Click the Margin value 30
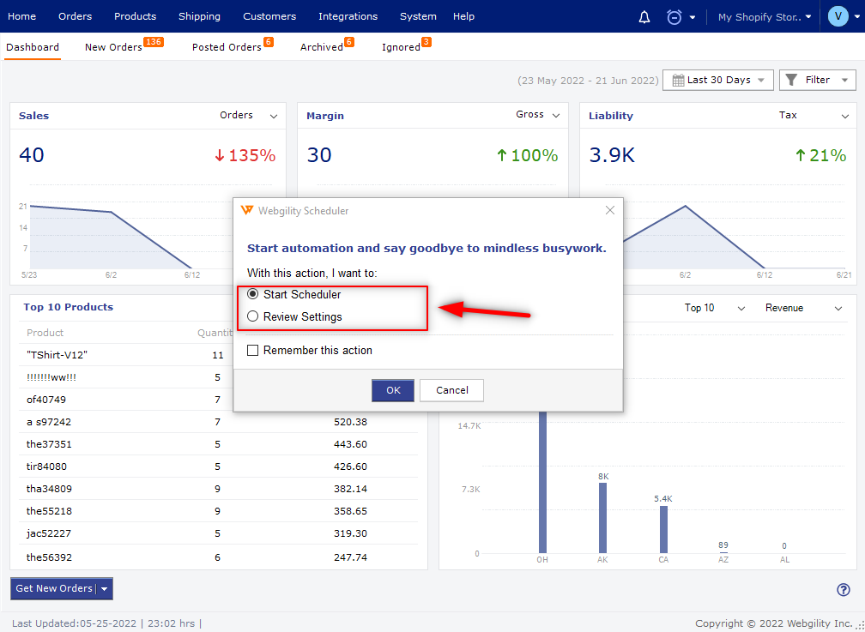 [x=319, y=155]
